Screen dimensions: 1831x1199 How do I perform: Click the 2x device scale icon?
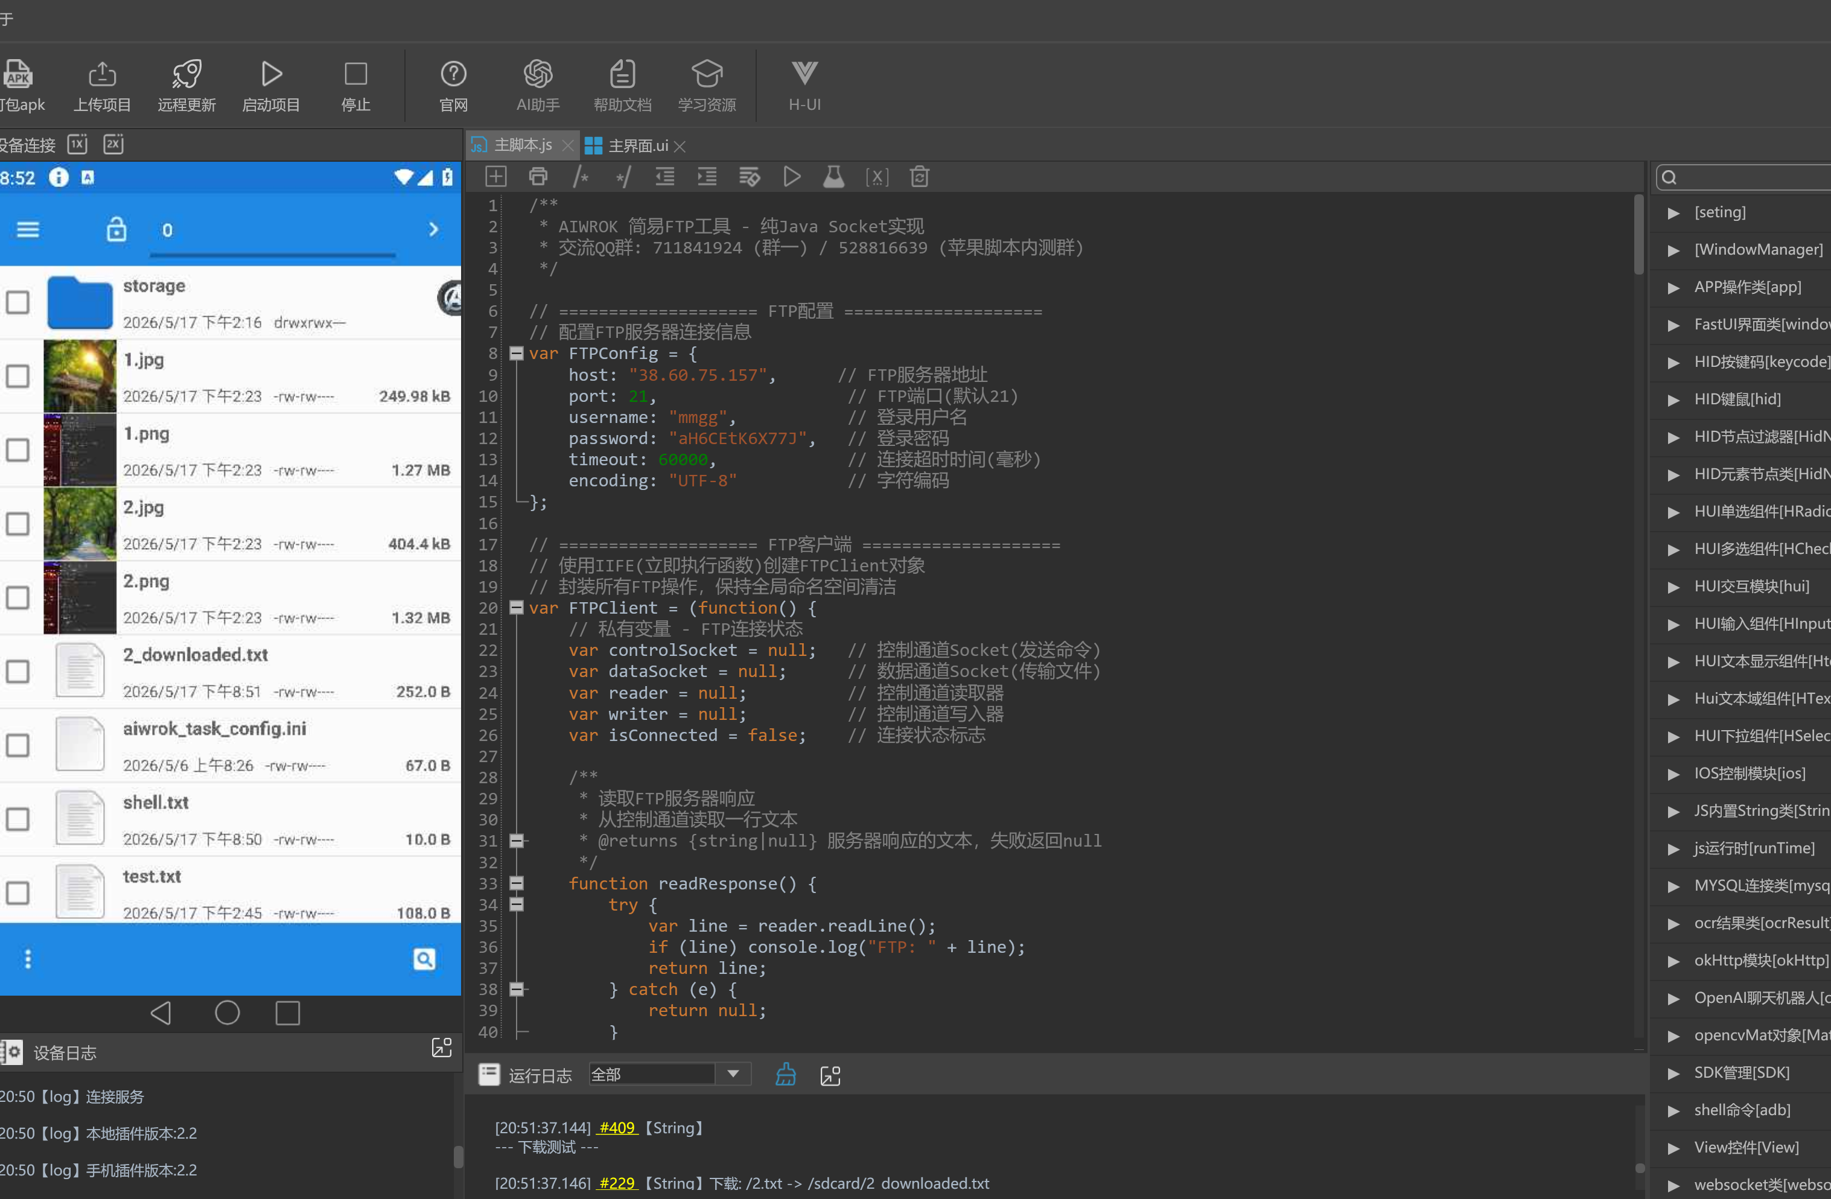tap(114, 144)
